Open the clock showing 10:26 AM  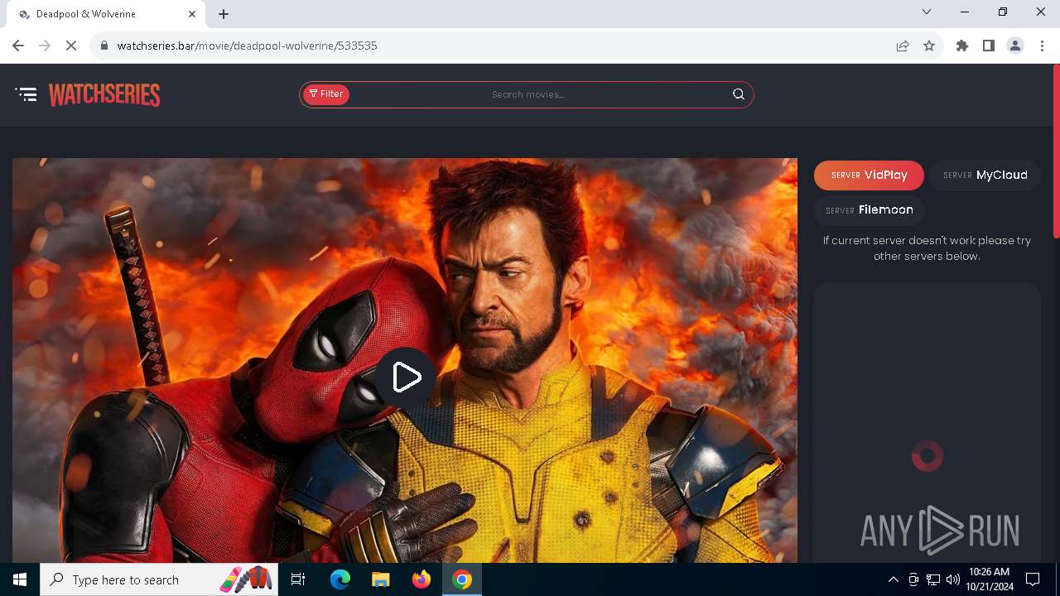tap(989, 579)
